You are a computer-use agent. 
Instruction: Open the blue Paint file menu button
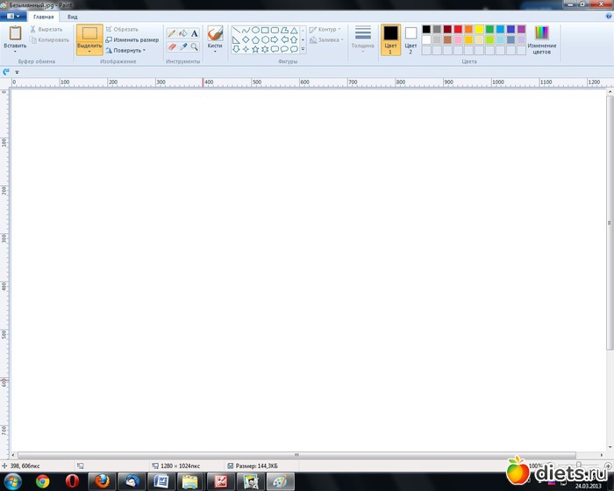pos(13,17)
